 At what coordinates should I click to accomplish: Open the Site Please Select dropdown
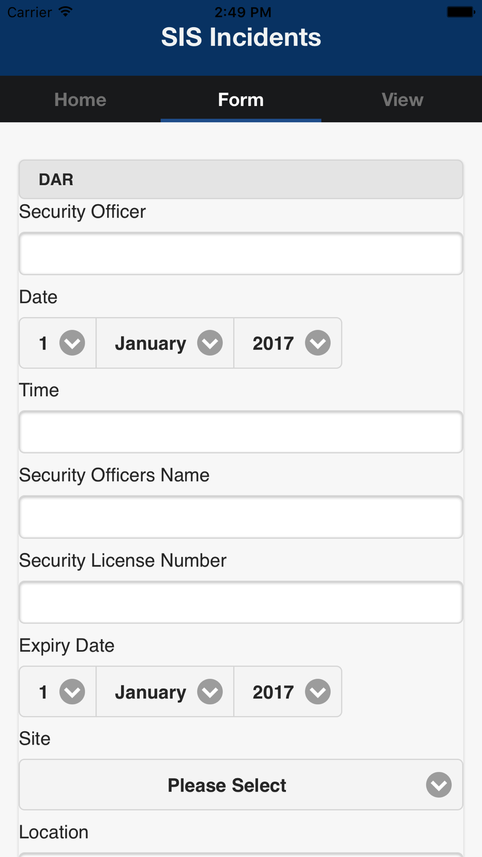(241, 785)
